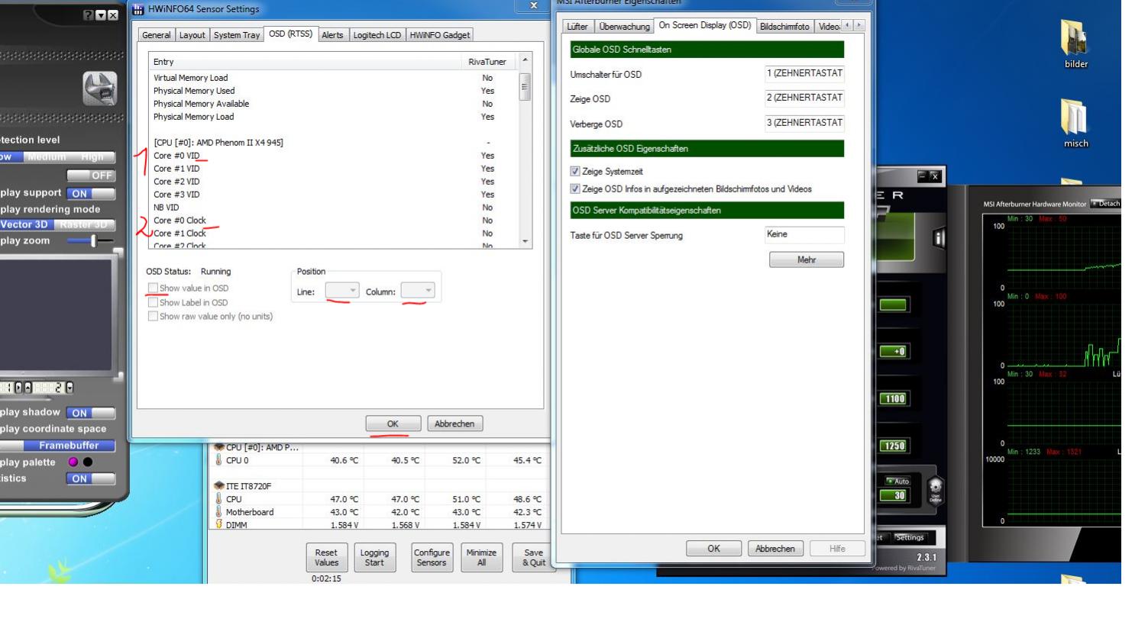Open Afterburner Settings button

pos(909,537)
